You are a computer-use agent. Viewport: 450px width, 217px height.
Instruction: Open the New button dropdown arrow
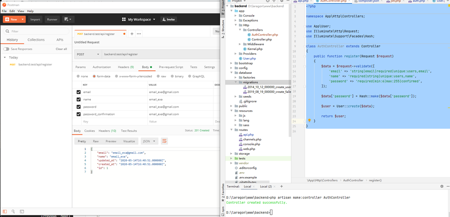tap(23, 19)
